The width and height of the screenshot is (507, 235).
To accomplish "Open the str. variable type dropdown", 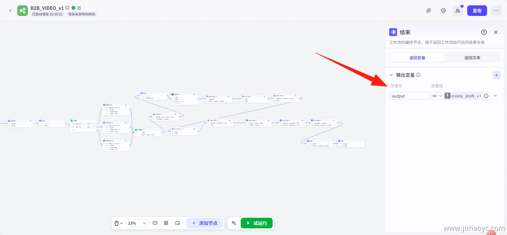I will pos(437,96).
